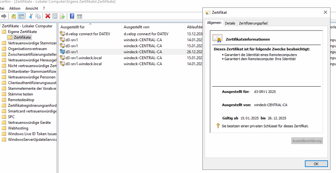
Task: Click the export list icon
Action: [x=62, y=16]
